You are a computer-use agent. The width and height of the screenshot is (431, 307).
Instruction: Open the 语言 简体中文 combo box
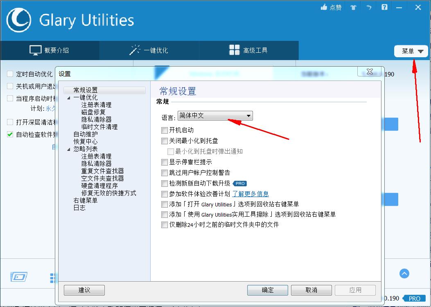tap(215, 116)
